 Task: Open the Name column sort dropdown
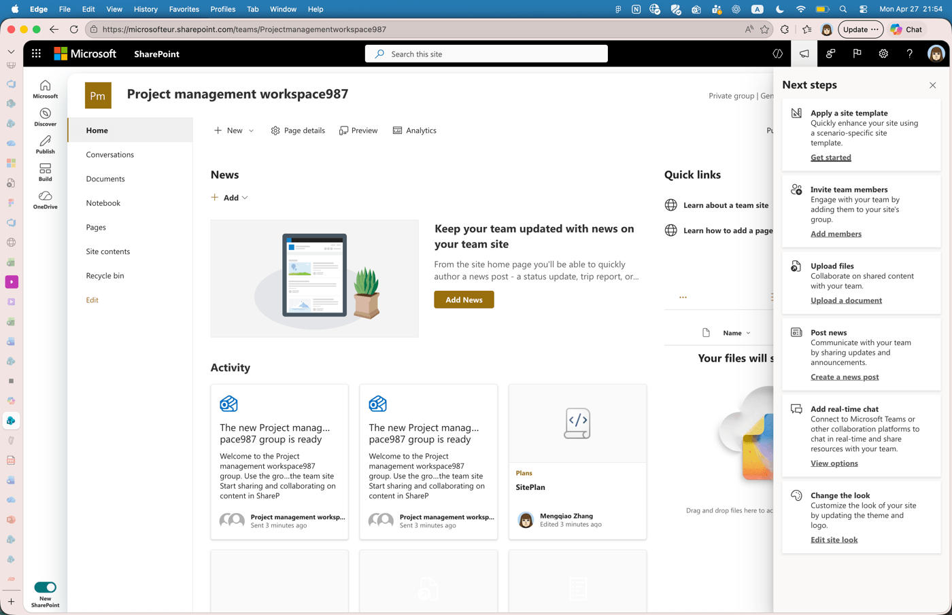(737, 333)
